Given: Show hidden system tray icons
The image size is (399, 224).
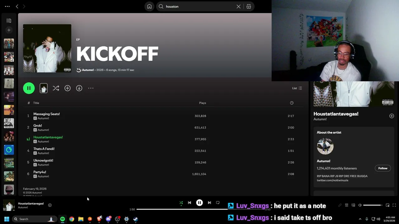Looking at the screenshot, I should (x=360, y=219).
